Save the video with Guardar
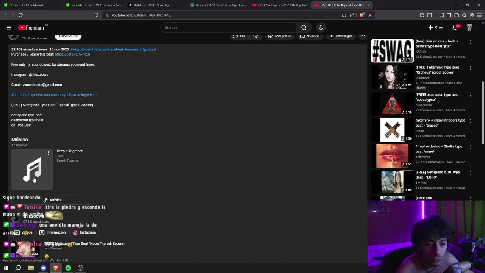The width and height of the screenshot is (485, 273). coord(310,36)
